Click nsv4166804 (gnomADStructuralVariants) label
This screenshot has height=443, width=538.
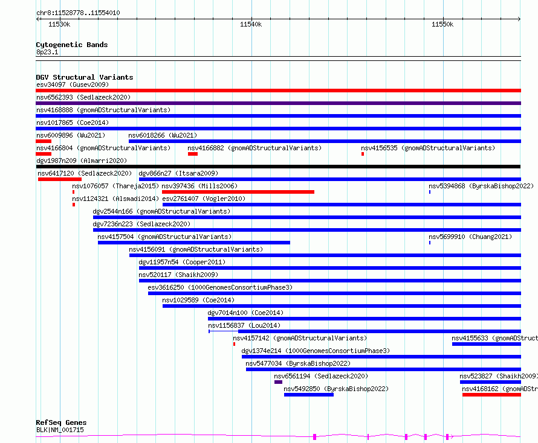pyautogui.click(x=103, y=148)
